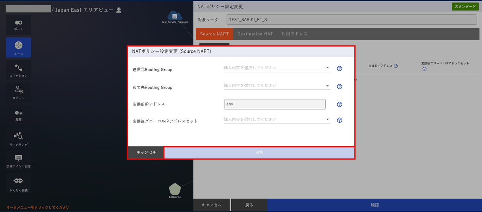Click キャンセル in the Source NAPT dialog
The height and width of the screenshot is (212, 482).
tap(146, 153)
